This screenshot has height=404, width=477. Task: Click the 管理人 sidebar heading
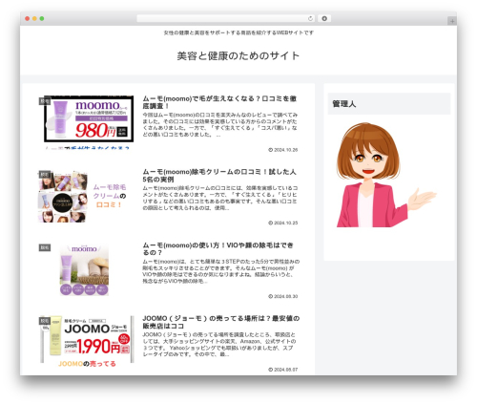click(x=389, y=103)
